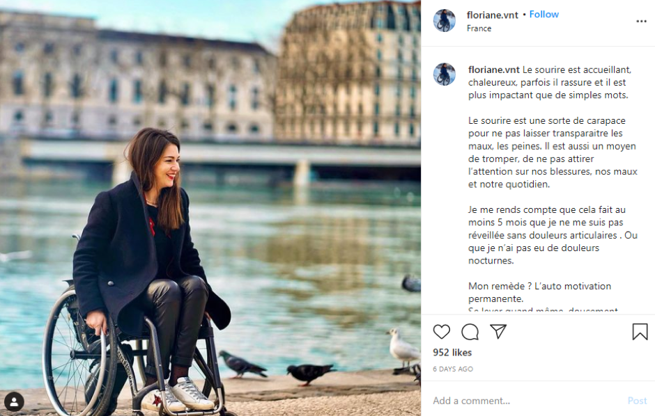Open the three-dot more options menu
655x416 pixels.
(x=641, y=22)
